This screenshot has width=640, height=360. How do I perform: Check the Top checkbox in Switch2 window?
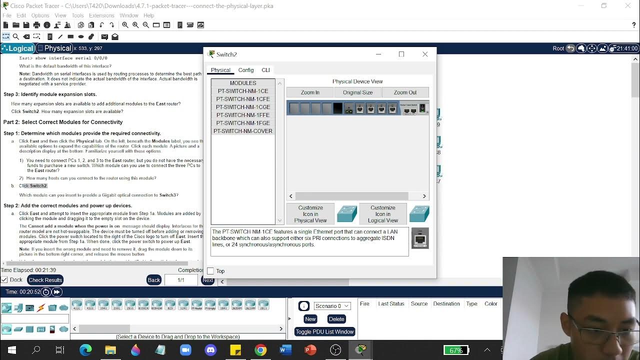coord(210,271)
